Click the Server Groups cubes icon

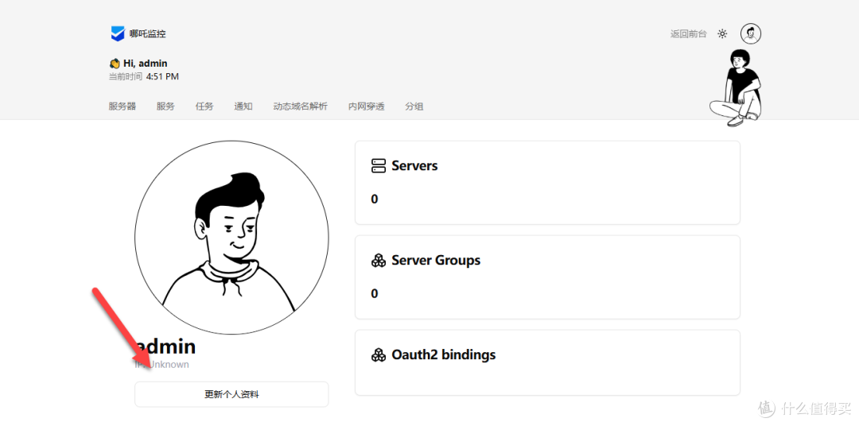pos(379,261)
